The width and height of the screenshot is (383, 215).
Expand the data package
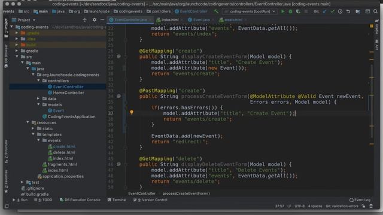(38, 99)
